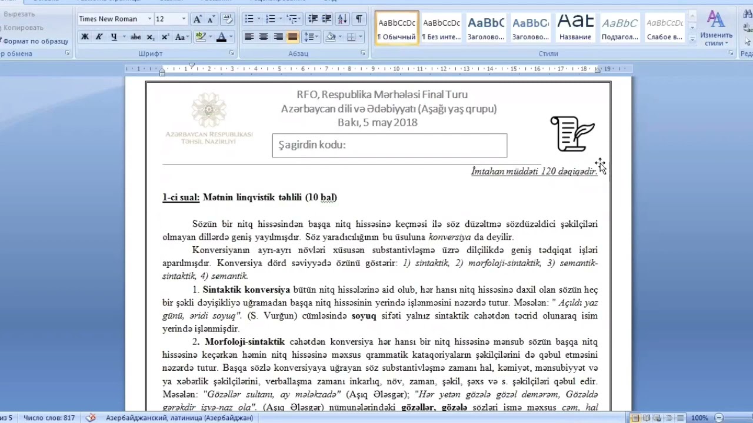Open the highlight color dropdown arrow
The width and height of the screenshot is (753, 423).
pos(210,37)
